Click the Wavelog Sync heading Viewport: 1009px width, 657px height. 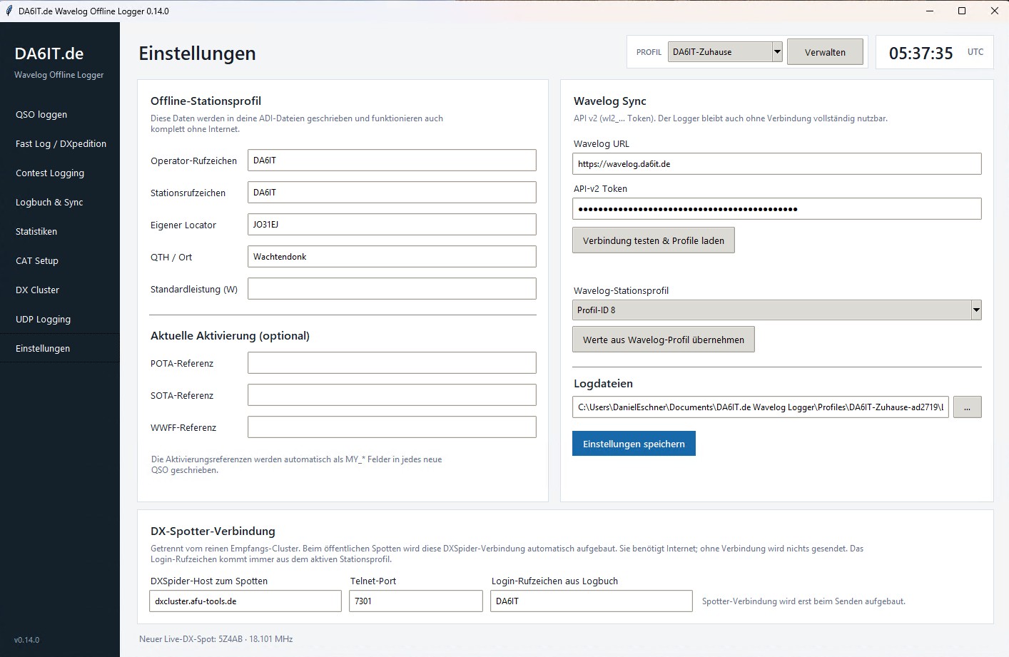coord(610,101)
